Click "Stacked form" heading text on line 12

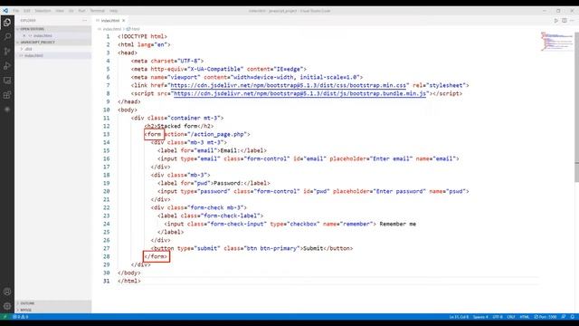click(x=177, y=126)
